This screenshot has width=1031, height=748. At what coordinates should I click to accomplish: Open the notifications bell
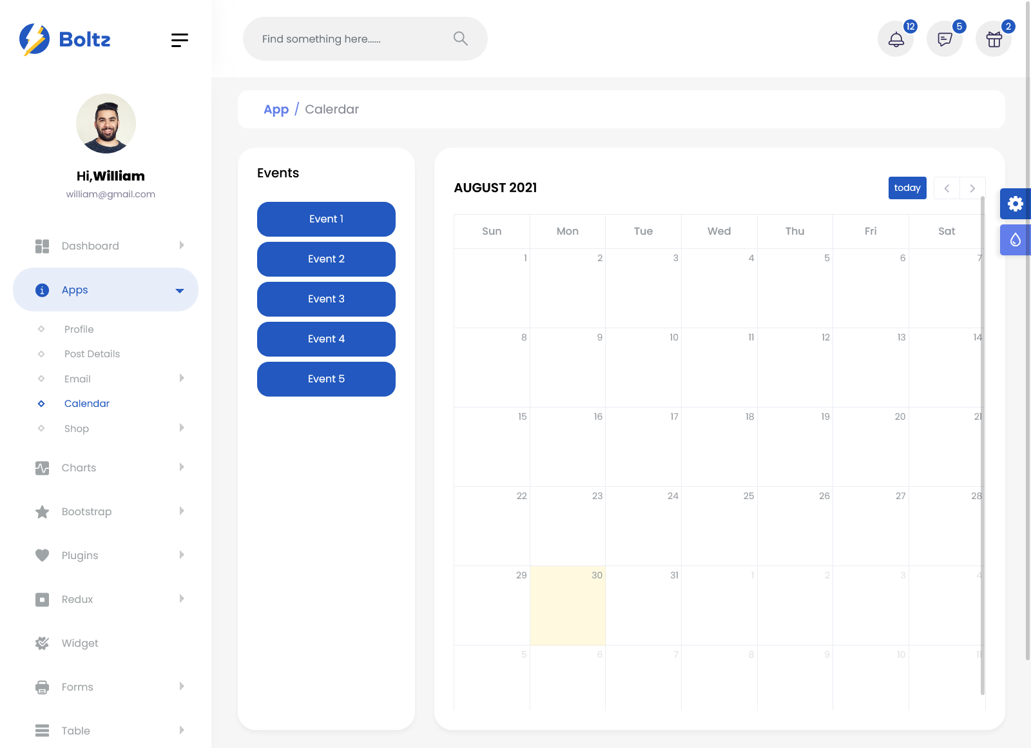(x=896, y=39)
